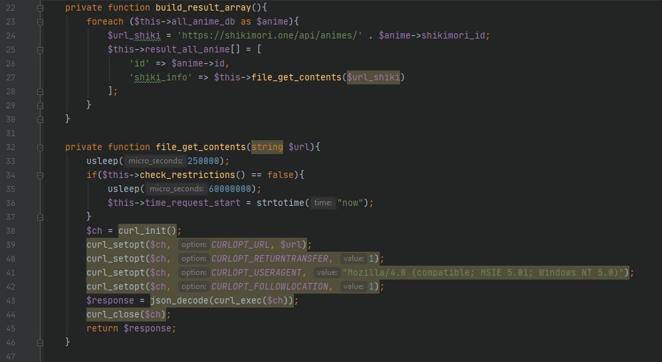
Task: Click the json_decode function call
Action: click(179, 300)
